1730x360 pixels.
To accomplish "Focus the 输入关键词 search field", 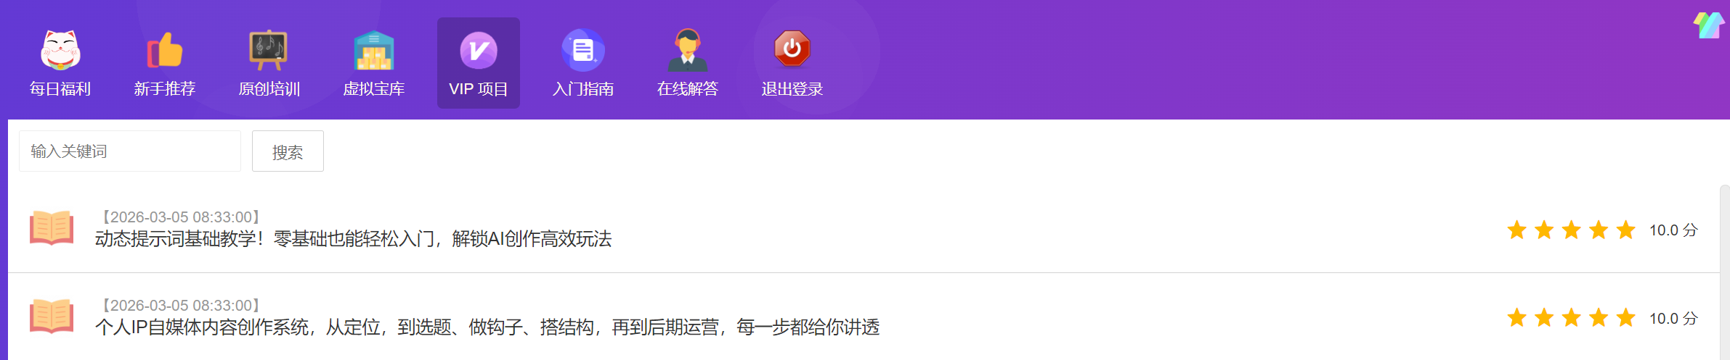I will pos(130,151).
